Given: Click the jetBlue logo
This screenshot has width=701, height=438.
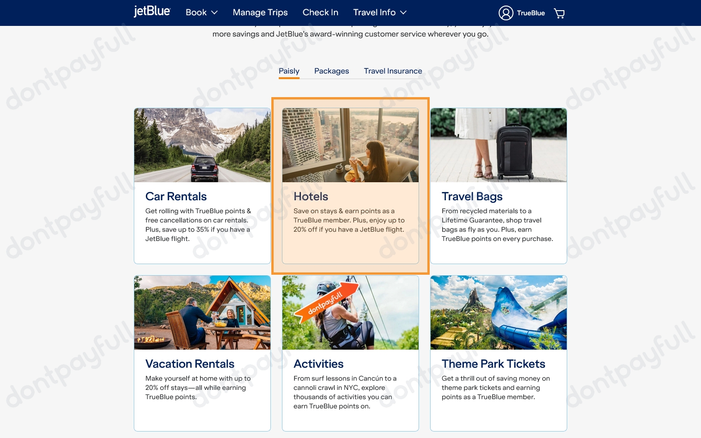Looking at the screenshot, I should (x=152, y=12).
